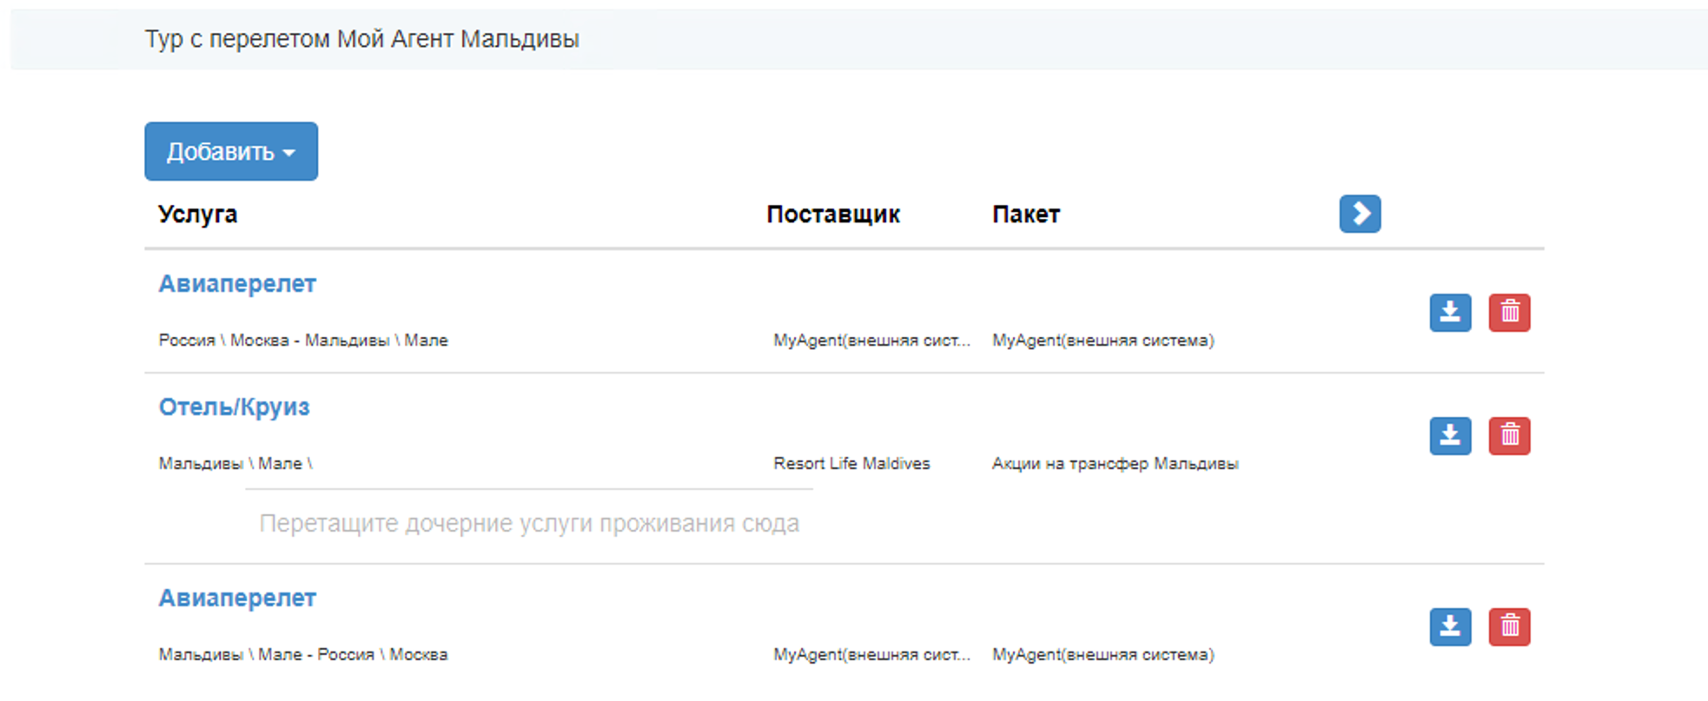
Task: Open the first Авиаперелет link
Action: (236, 284)
